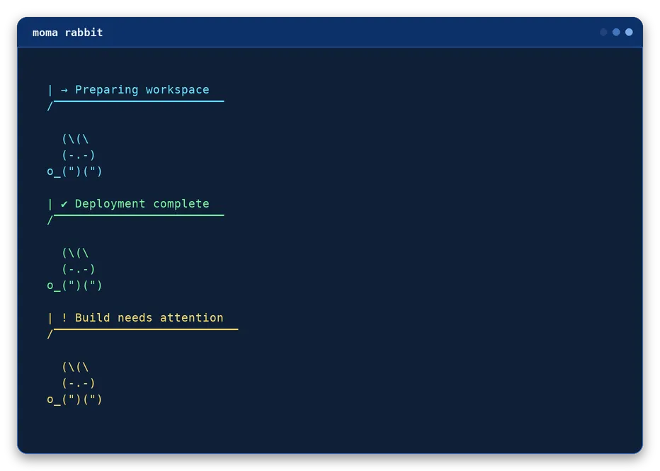The image size is (660, 471).
Task: Click the darkest dot in title bar
Action: pyautogui.click(x=603, y=33)
